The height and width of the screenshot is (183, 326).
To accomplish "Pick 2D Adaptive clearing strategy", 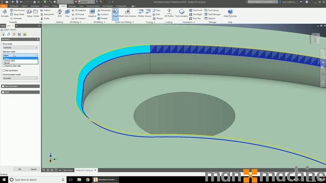I will pos(78,10).
